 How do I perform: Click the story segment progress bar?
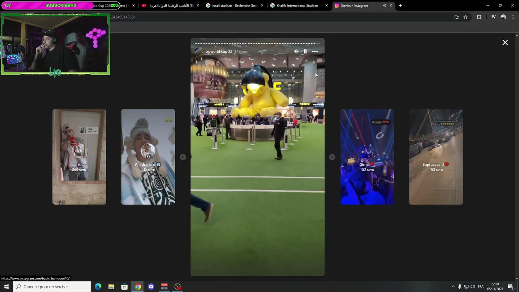click(257, 43)
